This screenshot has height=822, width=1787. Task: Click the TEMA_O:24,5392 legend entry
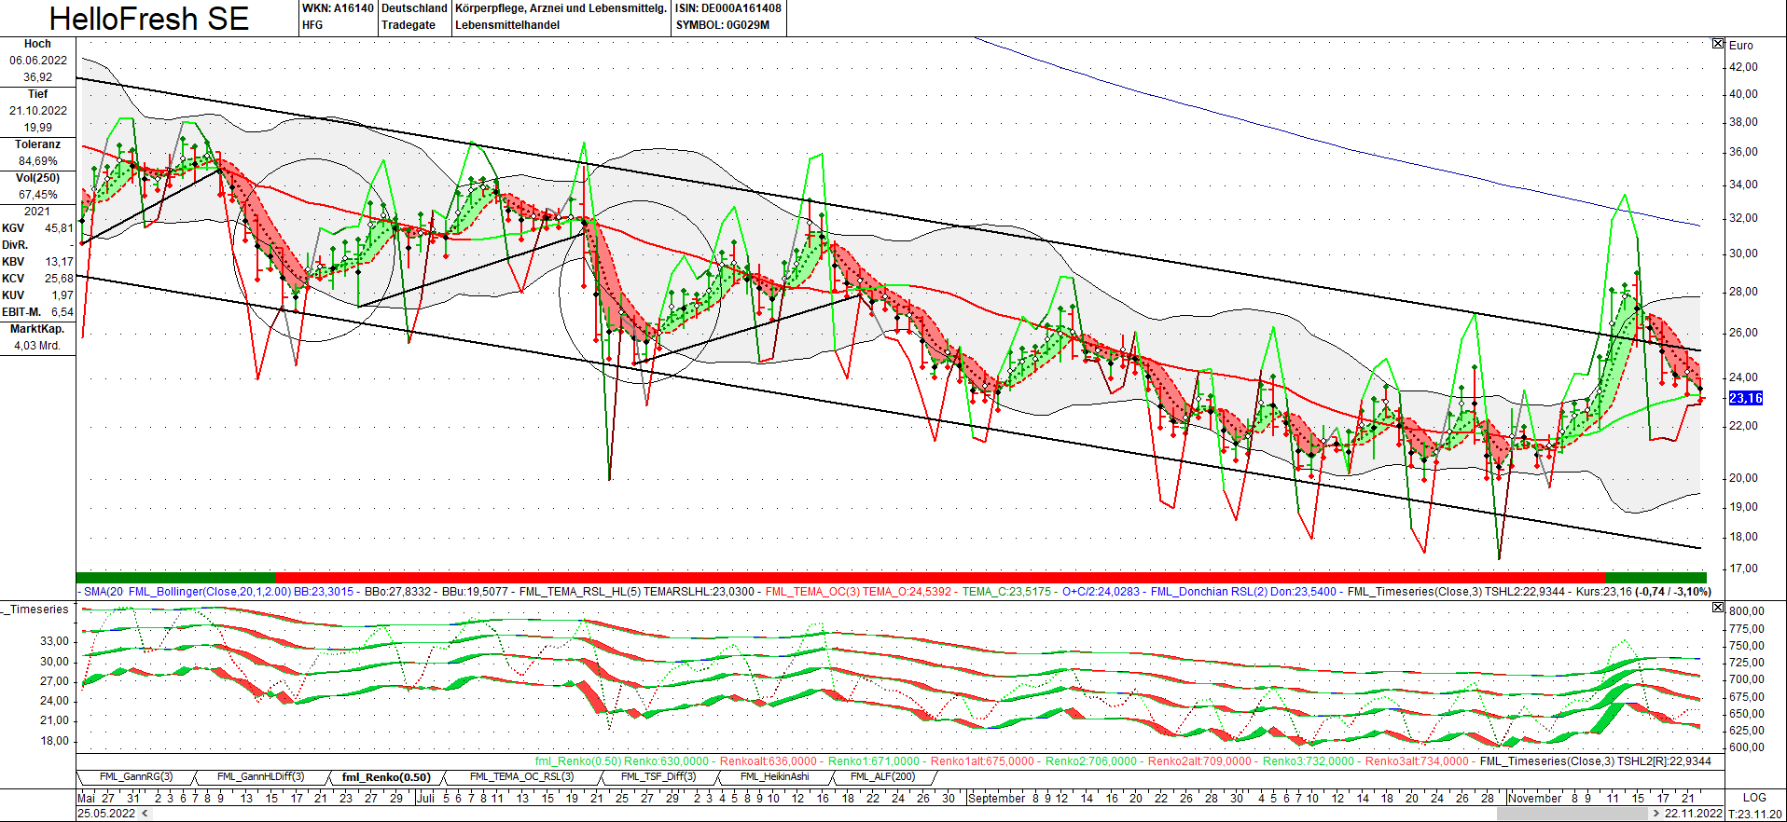click(x=907, y=592)
